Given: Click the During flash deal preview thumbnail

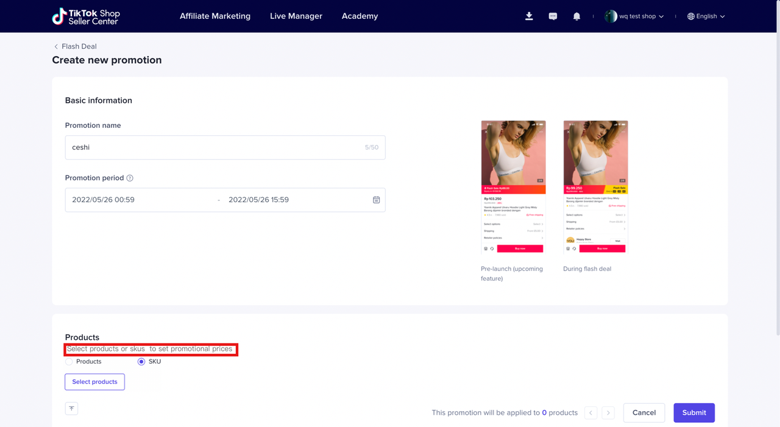Looking at the screenshot, I should (x=595, y=187).
